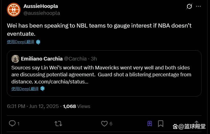Click the reply speech bubble icon
The image size is (210, 134).
pos(12,124)
